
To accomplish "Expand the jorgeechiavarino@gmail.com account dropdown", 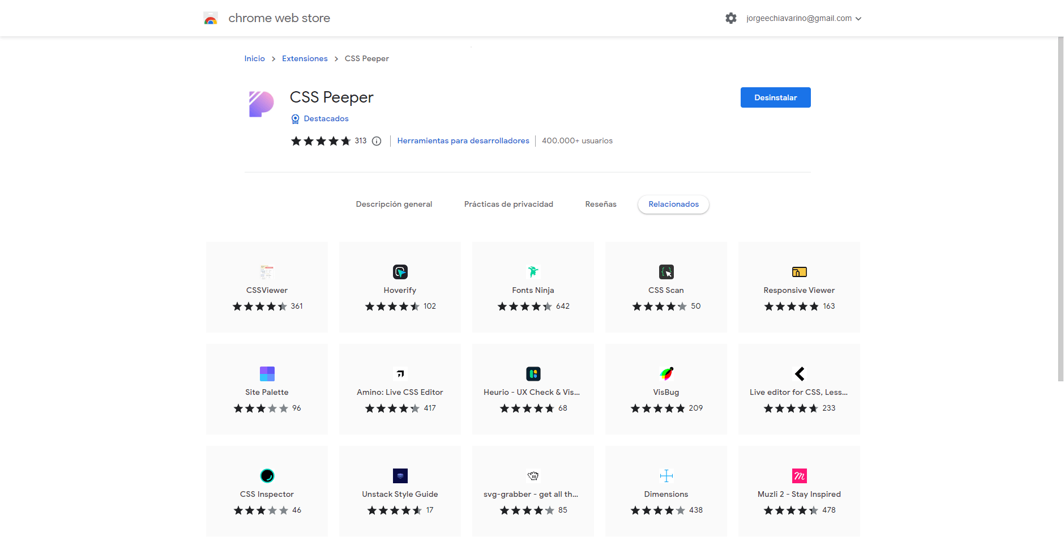I will click(804, 18).
